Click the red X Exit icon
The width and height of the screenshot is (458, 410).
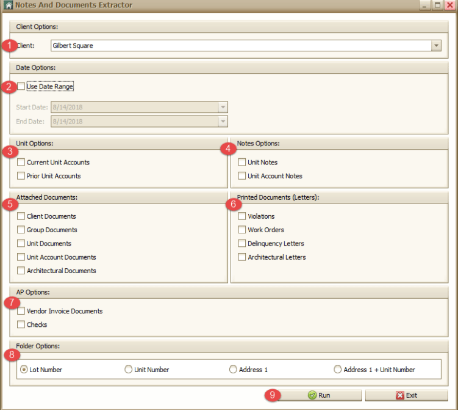pyautogui.click(x=400, y=395)
